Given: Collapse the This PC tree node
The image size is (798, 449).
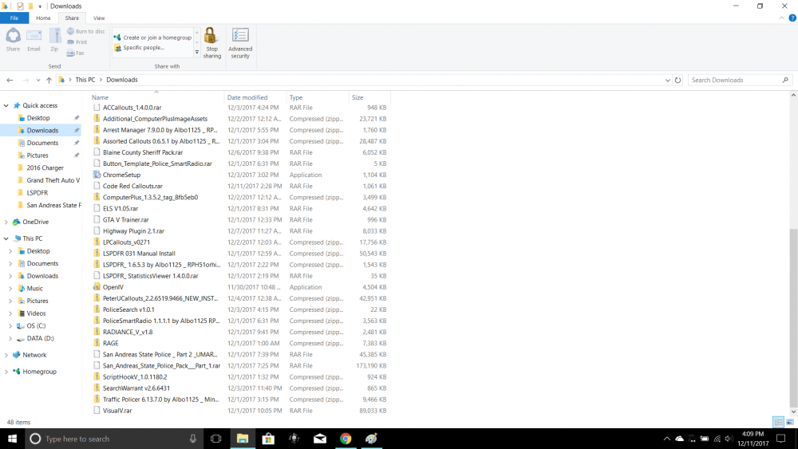Looking at the screenshot, I should [6, 238].
